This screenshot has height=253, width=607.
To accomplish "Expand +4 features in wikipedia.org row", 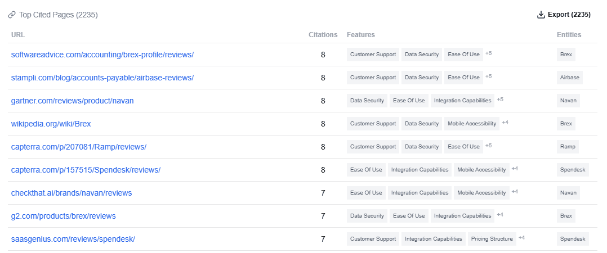I will [505, 123].
